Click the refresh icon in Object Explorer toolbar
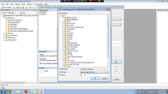The image size is (168, 94). point(21,13)
